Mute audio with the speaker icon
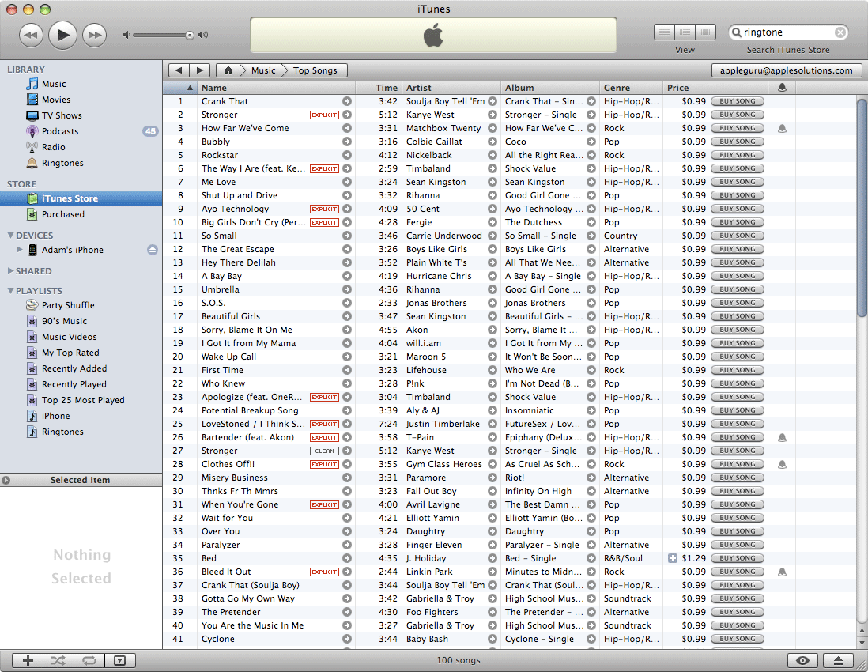The height and width of the screenshot is (672, 868). (x=126, y=34)
